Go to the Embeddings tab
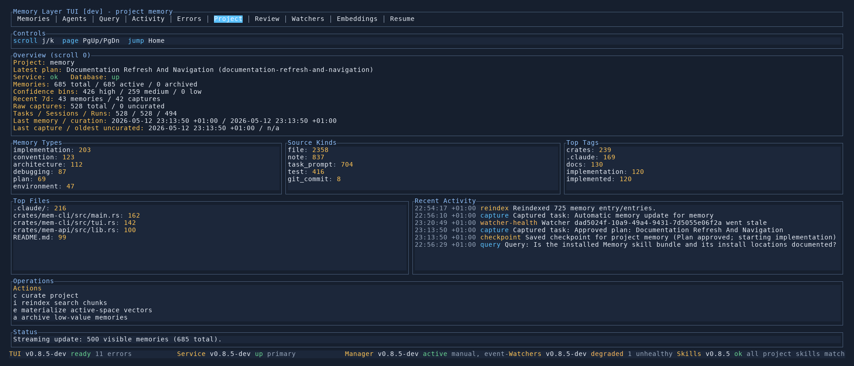The height and width of the screenshot is (366, 854). click(x=357, y=19)
